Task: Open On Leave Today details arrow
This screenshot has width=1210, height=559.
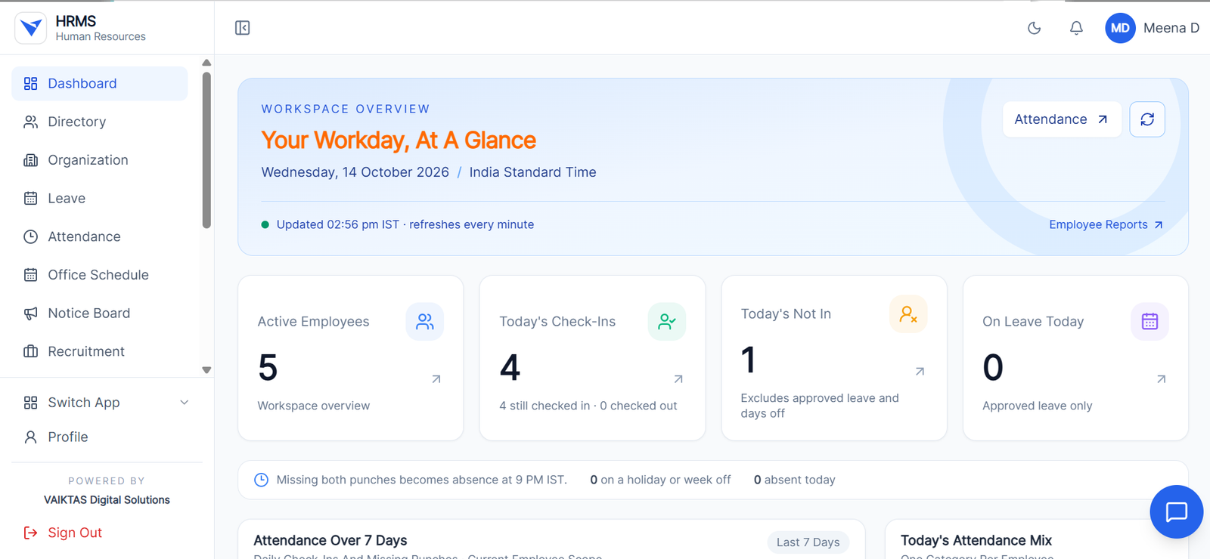Action: point(1161,379)
